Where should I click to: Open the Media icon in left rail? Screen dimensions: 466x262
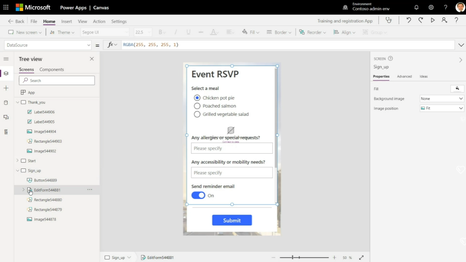[6, 117]
